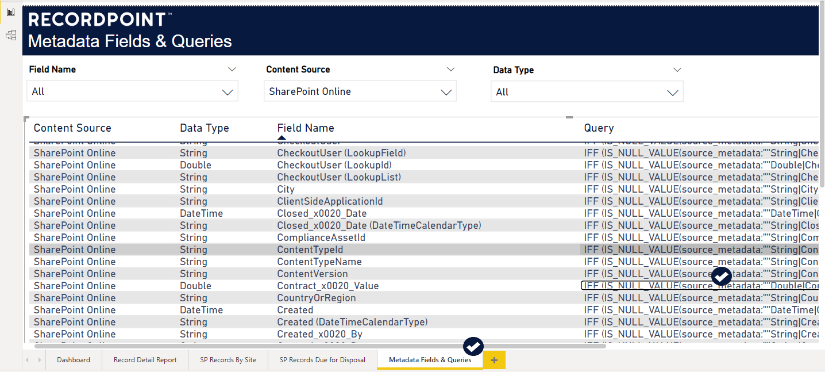825x372 pixels.
Task: Open the SP Records By Site tab
Action: 228,360
